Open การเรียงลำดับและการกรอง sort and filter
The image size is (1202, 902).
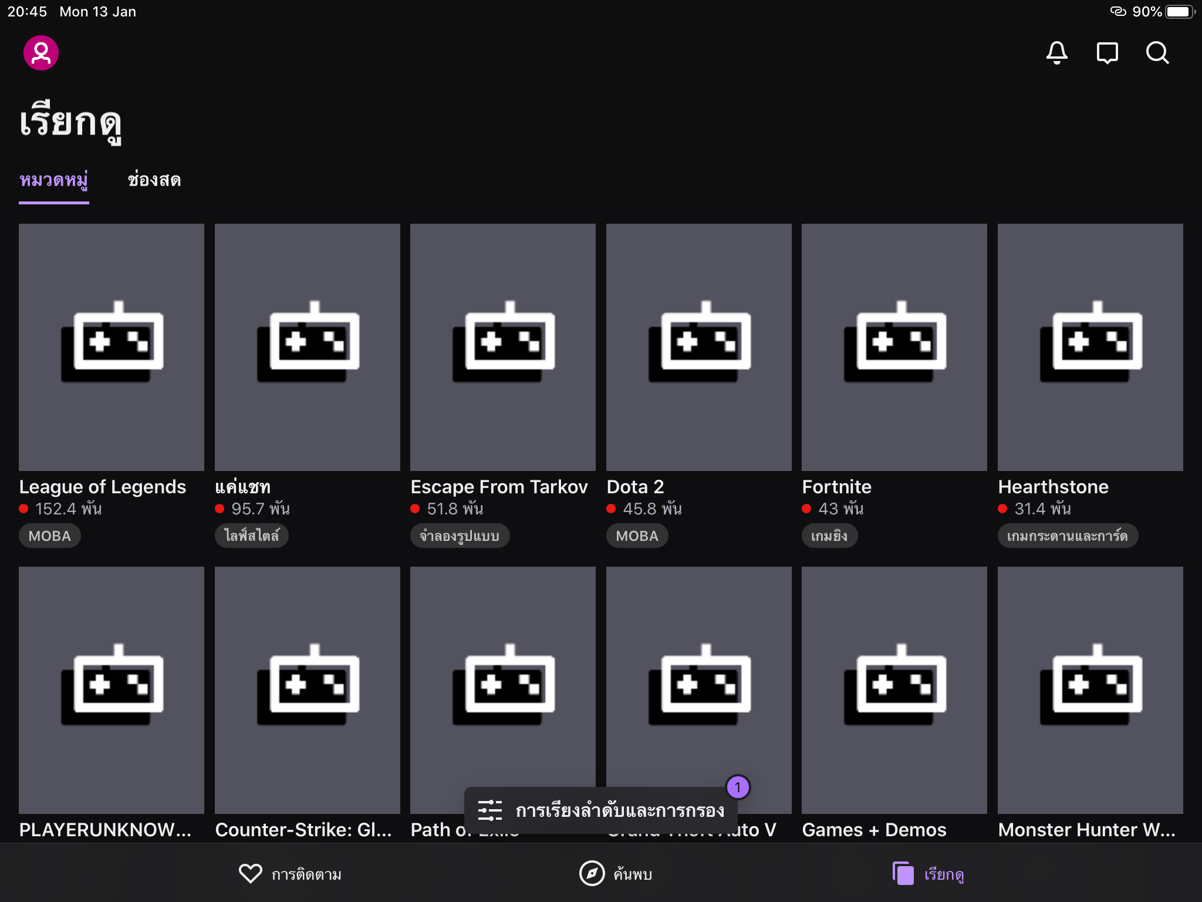(619, 810)
